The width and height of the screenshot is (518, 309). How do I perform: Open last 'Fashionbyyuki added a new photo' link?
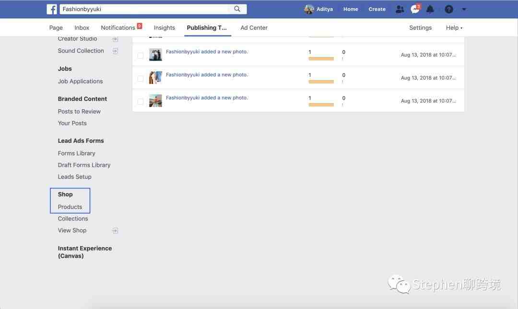coord(206,98)
